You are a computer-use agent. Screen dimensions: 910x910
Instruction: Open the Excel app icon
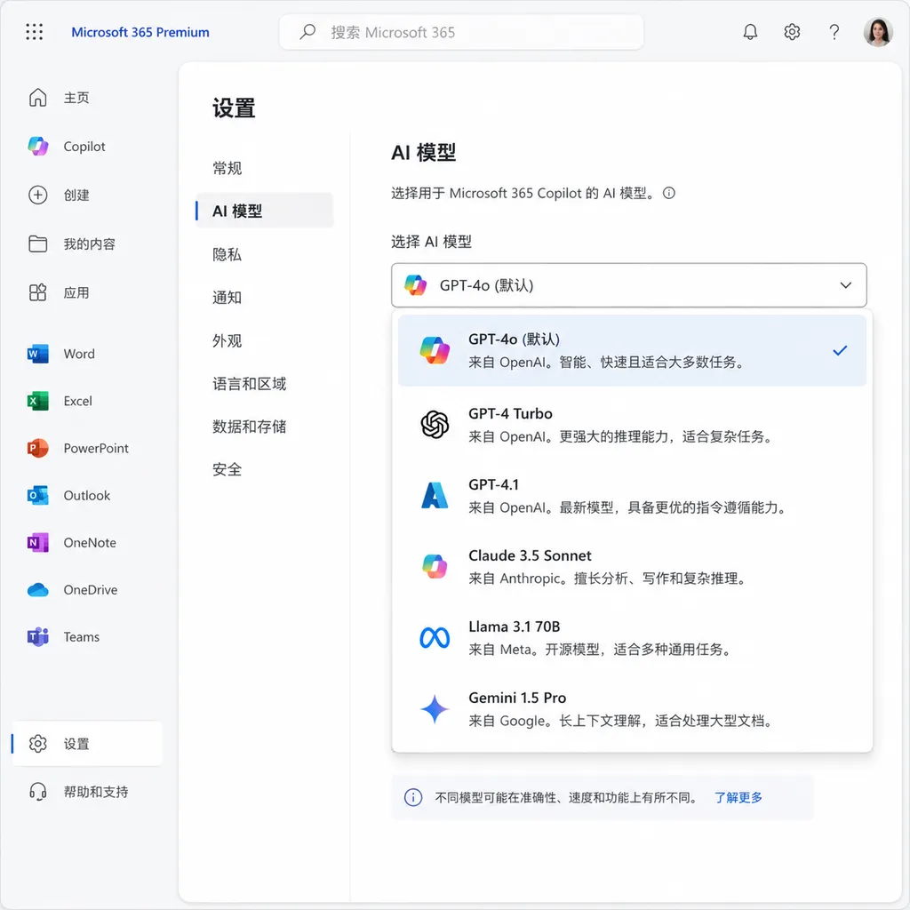[37, 401]
